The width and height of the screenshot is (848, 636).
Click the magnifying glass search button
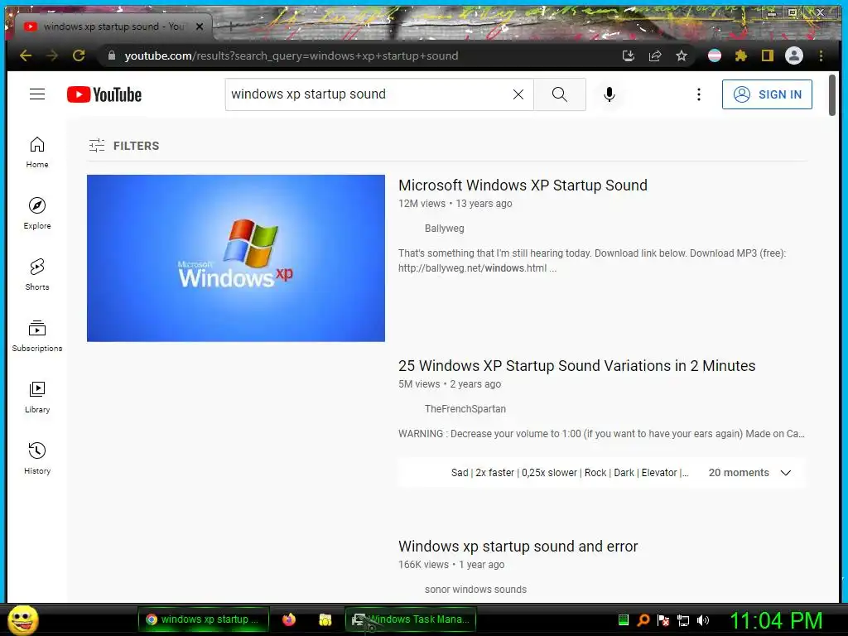tap(560, 94)
